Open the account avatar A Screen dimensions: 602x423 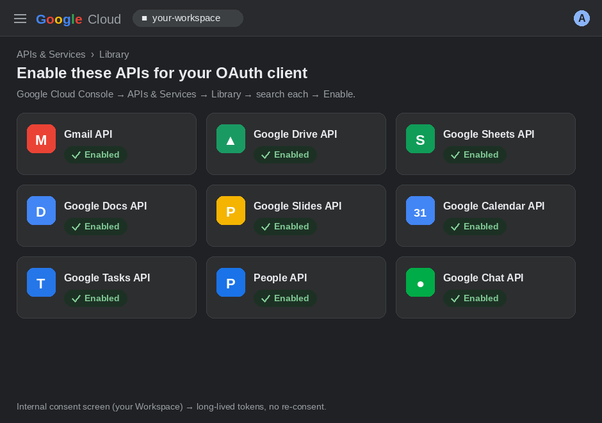[582, 19]
